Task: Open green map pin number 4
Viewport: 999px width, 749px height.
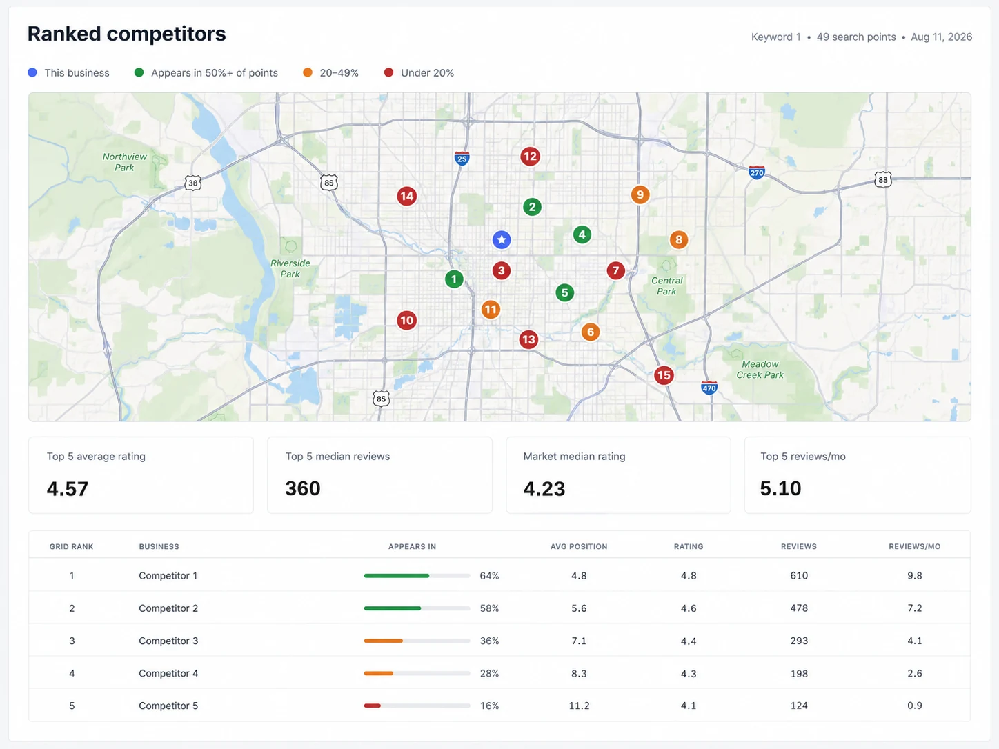Action: (582, 234)
